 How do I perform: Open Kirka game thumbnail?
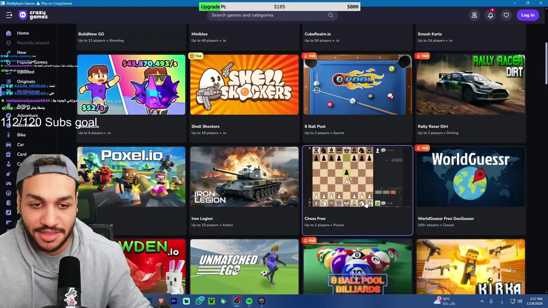(471, 267)
